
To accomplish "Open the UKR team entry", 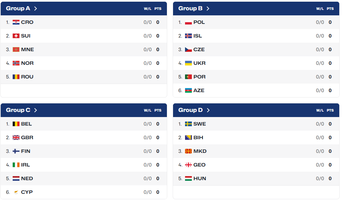I will pyautogui.click(x=256, y=63).
